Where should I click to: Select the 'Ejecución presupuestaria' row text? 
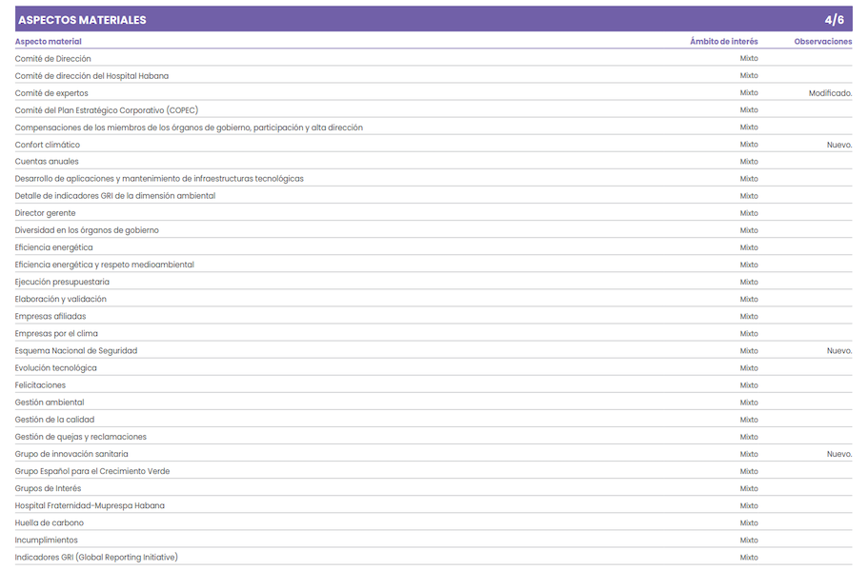62,282
